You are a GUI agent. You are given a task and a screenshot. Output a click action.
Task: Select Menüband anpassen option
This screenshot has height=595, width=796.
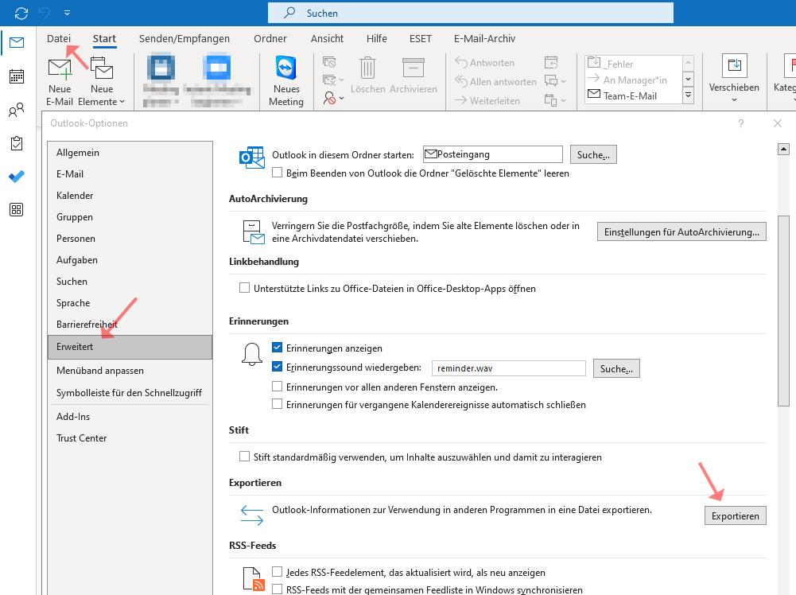(x=130, y=371)
